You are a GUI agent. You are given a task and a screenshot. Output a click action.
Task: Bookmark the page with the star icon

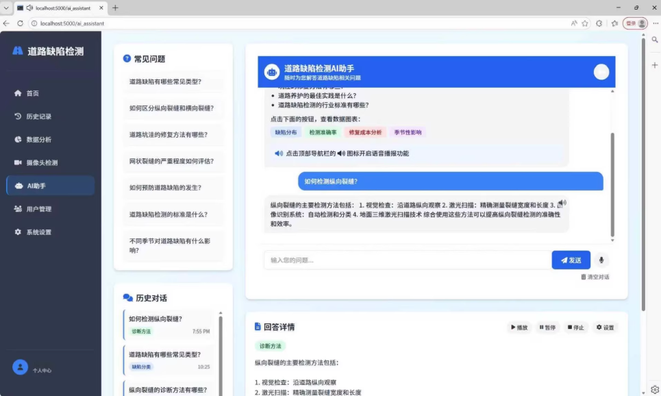coord(583,23)
